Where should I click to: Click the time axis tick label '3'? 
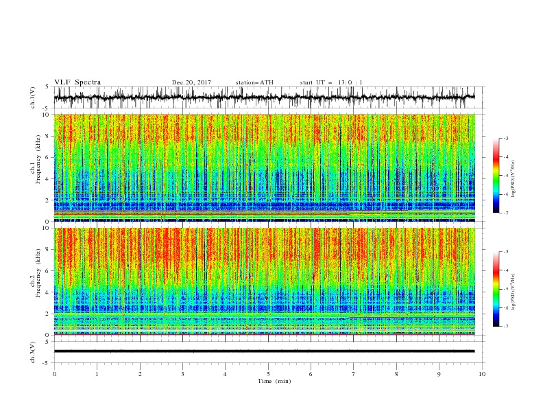[x=182, y=374]
